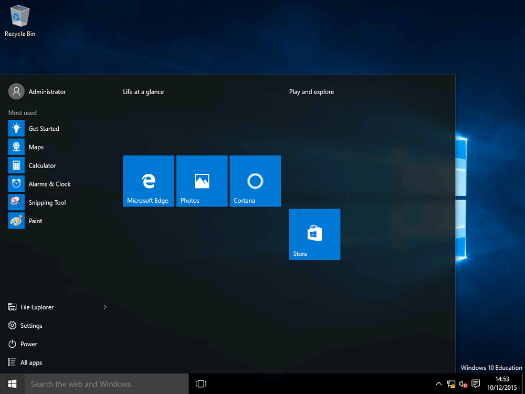Click the Show desktop sliver on taskbar
525x394 pixels.
point(523,383)
